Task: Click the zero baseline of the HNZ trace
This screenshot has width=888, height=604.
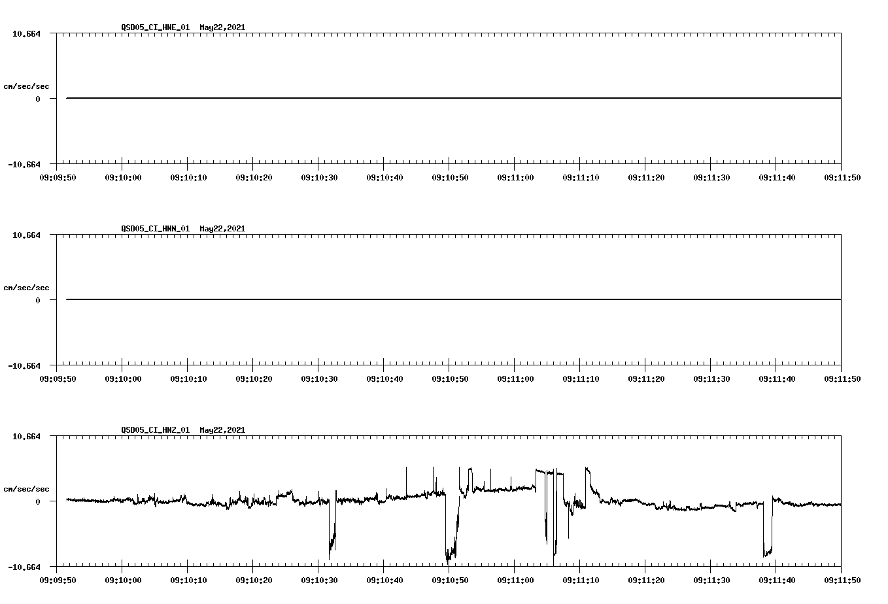Action: click(x=196, y=502)
